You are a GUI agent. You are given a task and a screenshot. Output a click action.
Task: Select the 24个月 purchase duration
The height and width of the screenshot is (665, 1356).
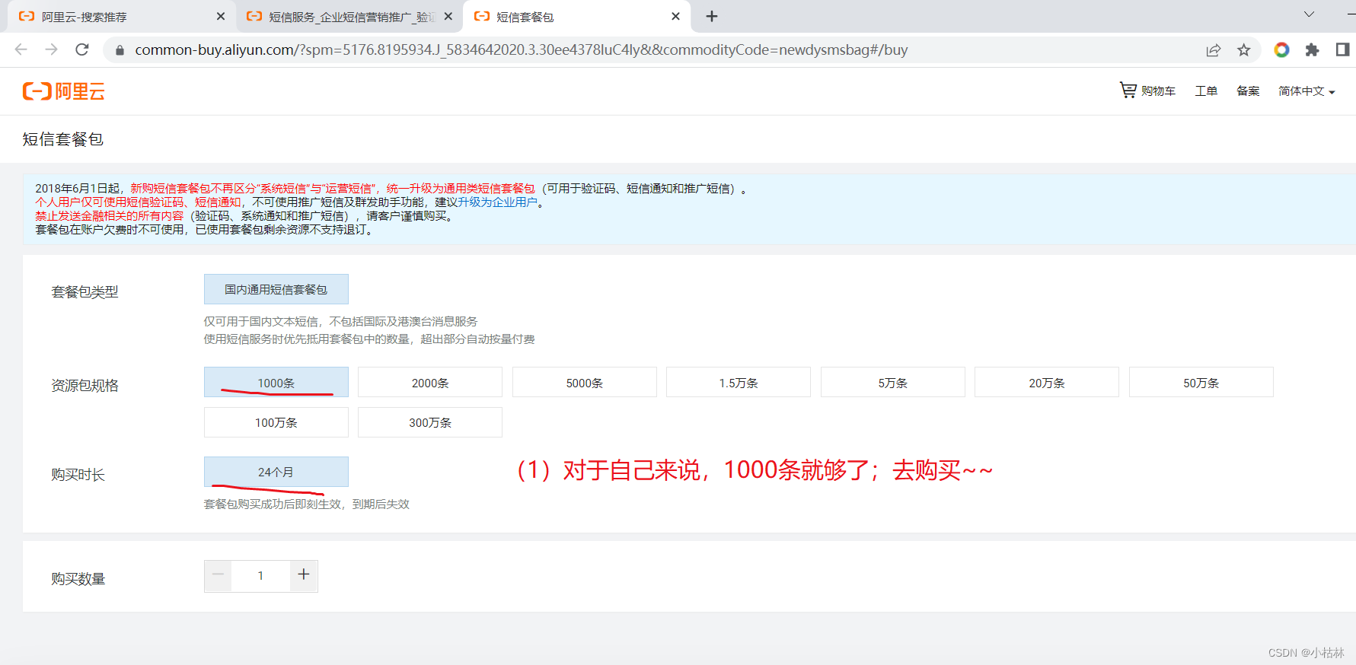276,472
